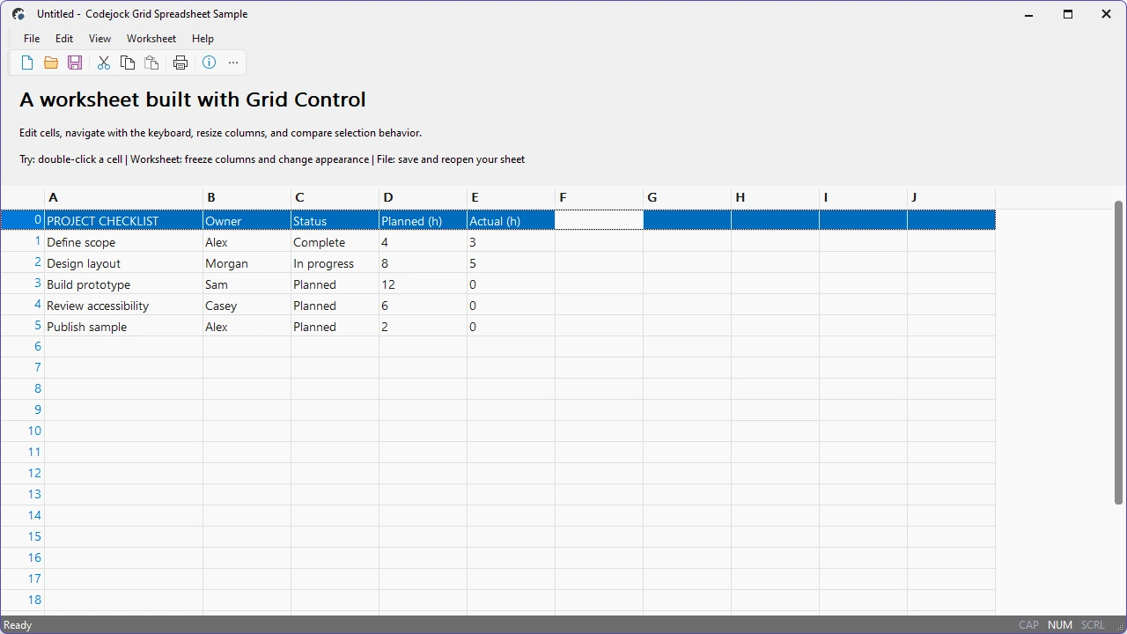Viewport: 1127px width, 634px height.
Task: Click the application icon in title bar
Action: coord(18,14)
